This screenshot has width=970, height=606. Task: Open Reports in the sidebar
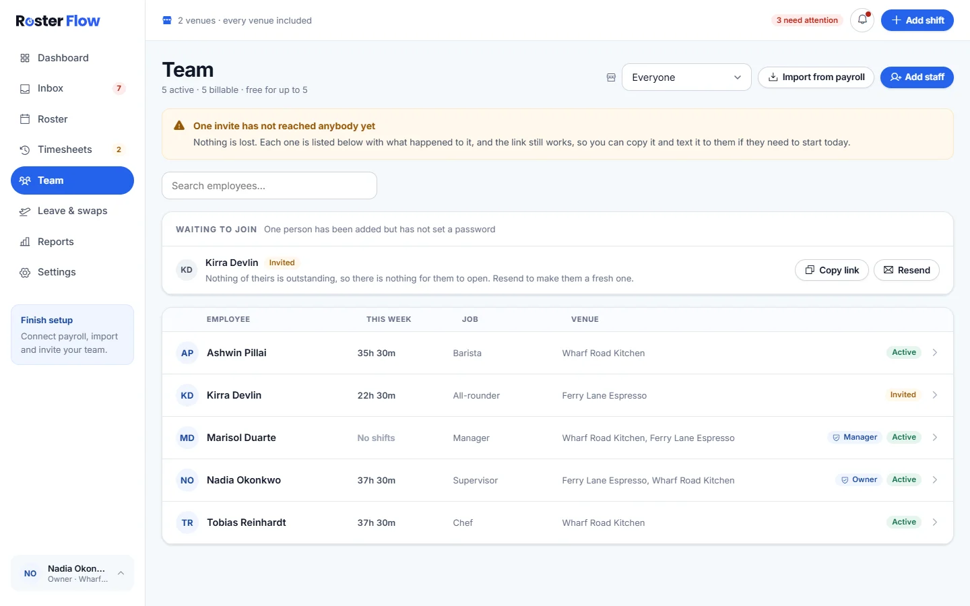click(72, 242)
